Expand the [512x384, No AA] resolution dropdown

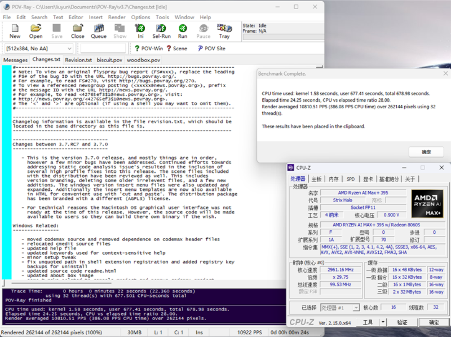click(38, 49)
